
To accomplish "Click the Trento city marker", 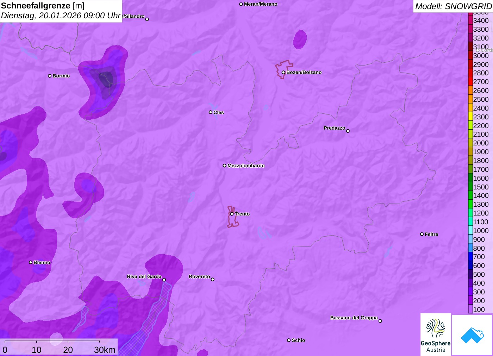I will pyautogui.click(x=232, y=214).
